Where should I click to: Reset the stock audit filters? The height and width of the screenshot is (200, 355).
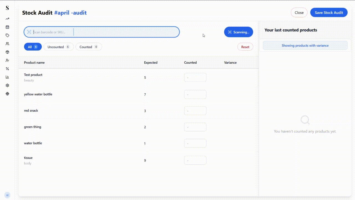[245, 47]
